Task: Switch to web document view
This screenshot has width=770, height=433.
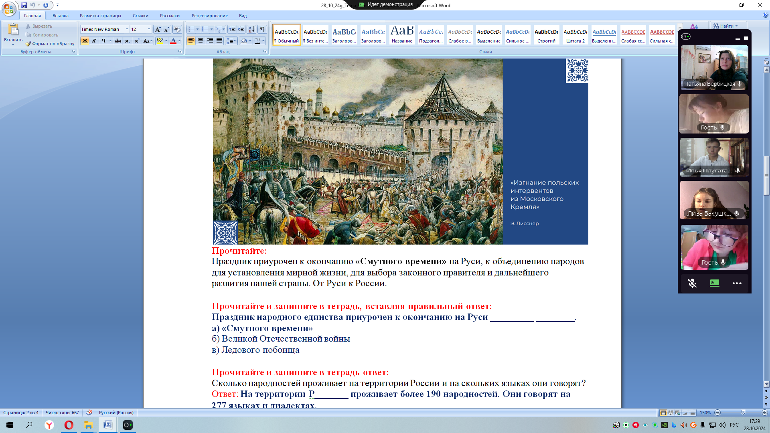Action: pyautogui.click(x=678, y=413)
